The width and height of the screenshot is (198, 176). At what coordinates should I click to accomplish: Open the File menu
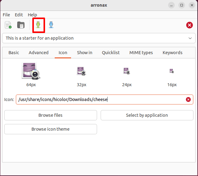[x=6, y=15]
